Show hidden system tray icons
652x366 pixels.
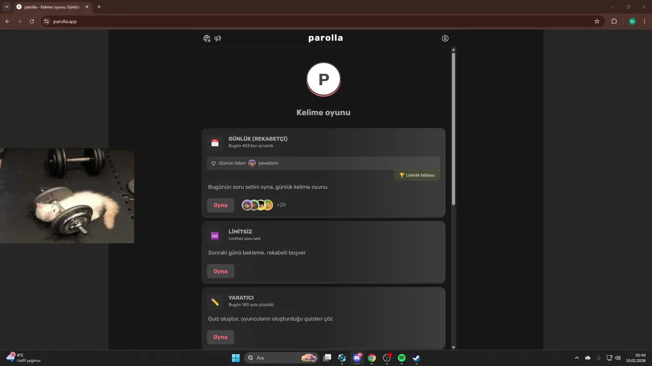[577, 358]
